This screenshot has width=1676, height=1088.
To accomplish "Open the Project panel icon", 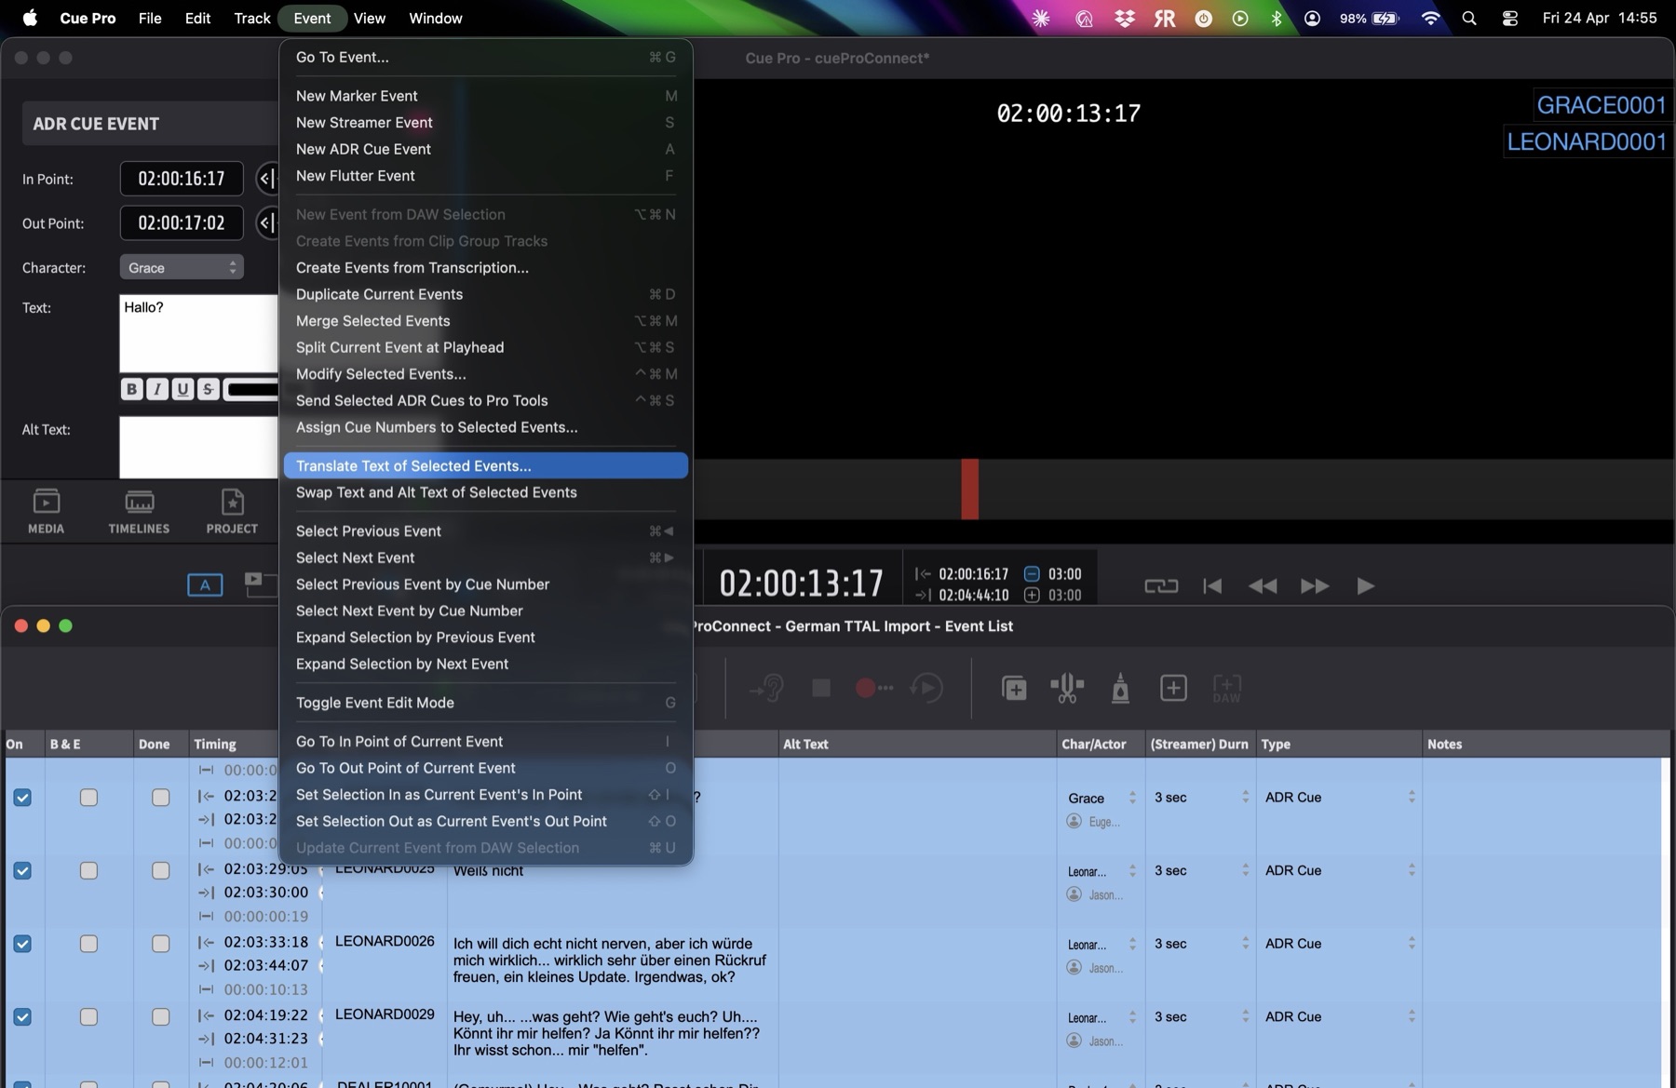I will point(232,511).
